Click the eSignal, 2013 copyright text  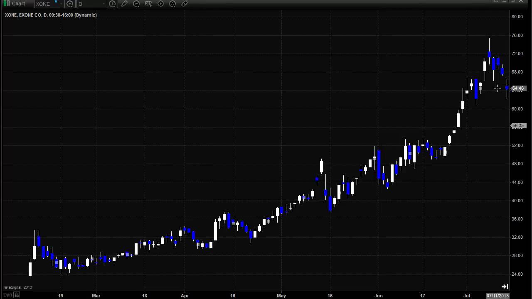pyautogui.click(x=18, y=287)
